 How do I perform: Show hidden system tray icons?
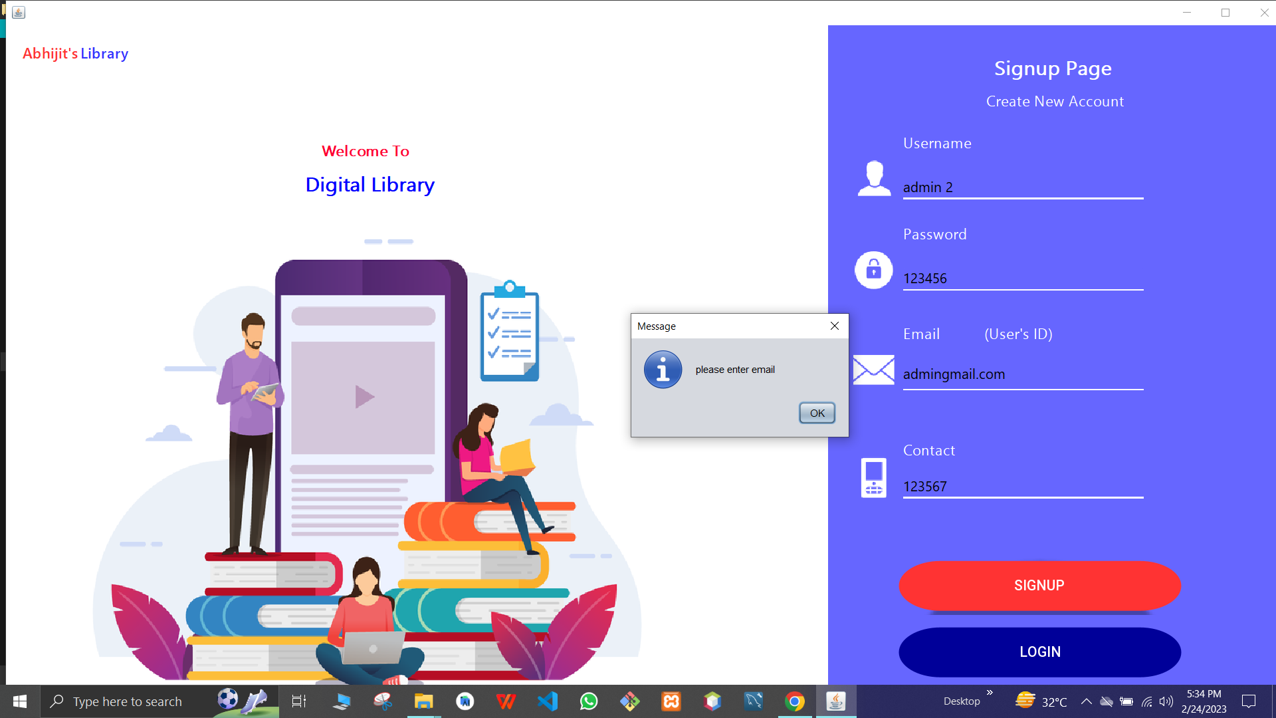coord(1087,701)
